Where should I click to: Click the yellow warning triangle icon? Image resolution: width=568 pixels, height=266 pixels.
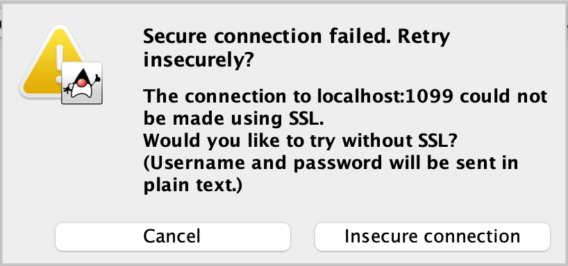[54, 62]
